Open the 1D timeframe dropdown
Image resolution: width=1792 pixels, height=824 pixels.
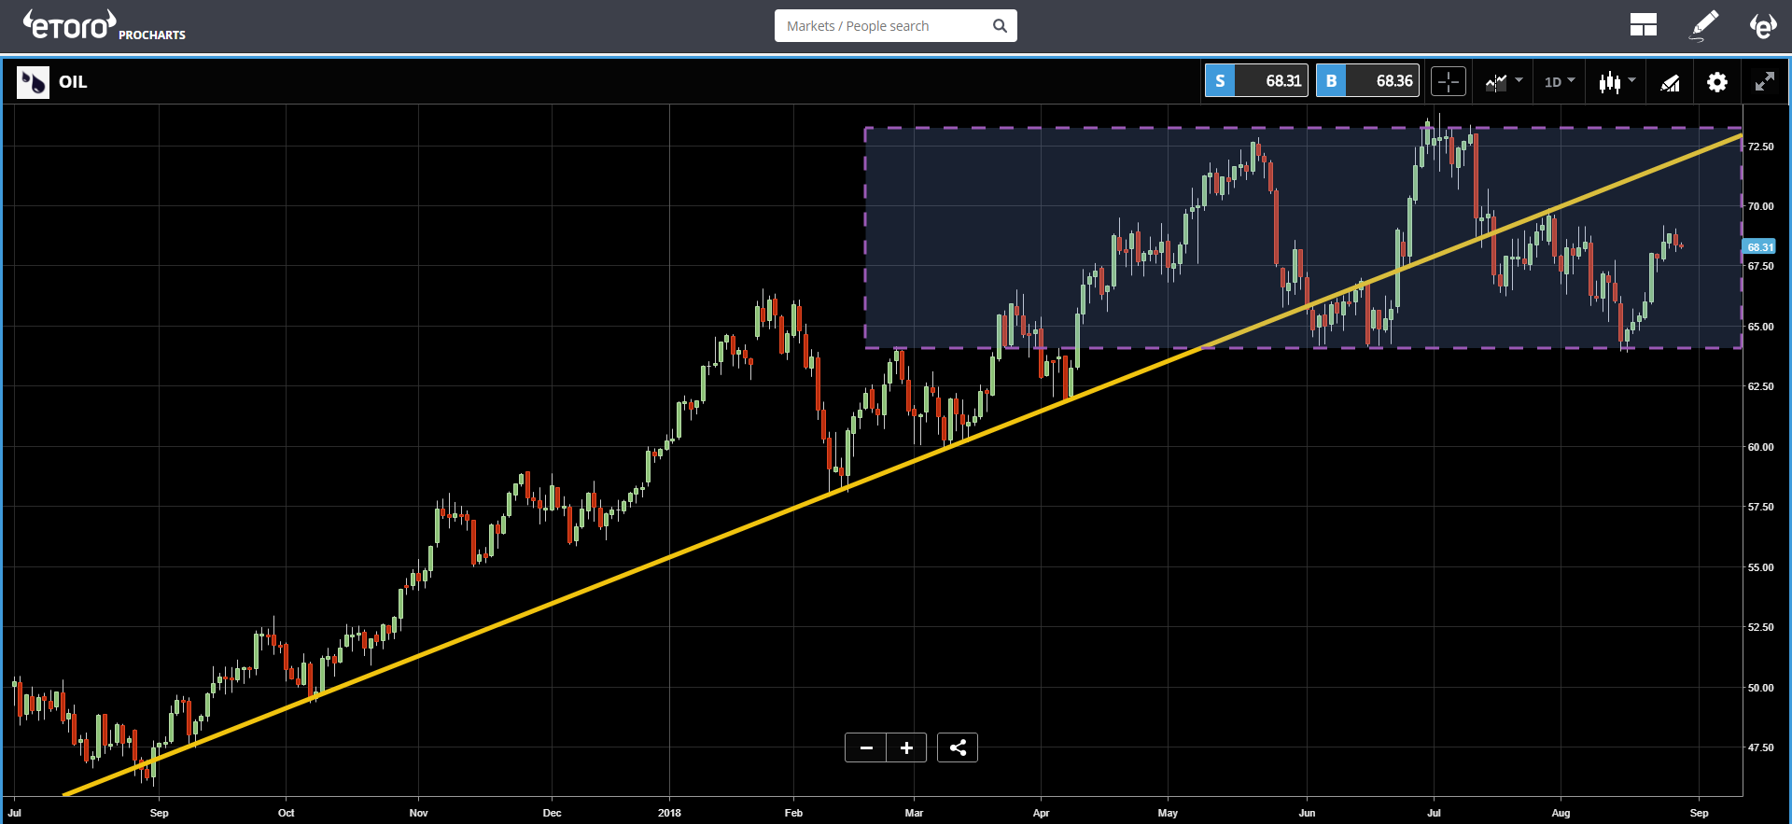[1559, 82]
